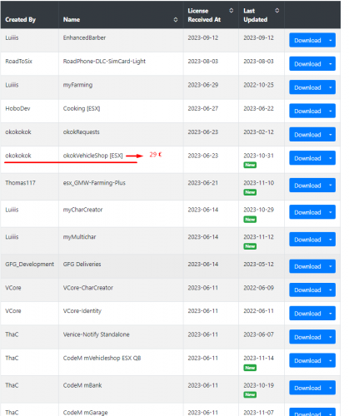Click the Created By column header
349x416 pixels.
21,20
